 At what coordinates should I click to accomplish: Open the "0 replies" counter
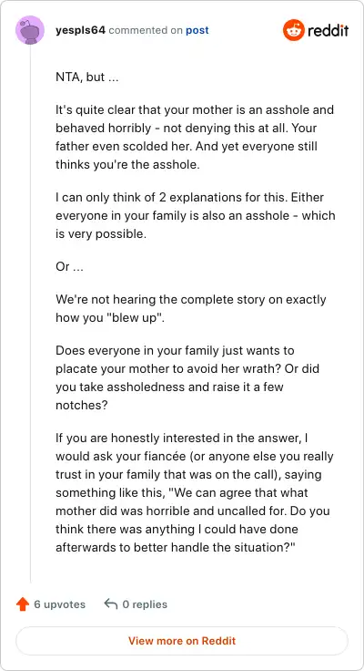(145, 604)
